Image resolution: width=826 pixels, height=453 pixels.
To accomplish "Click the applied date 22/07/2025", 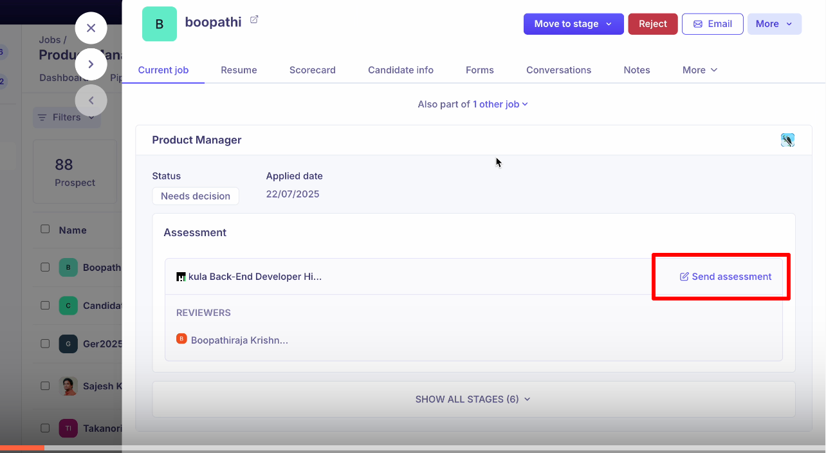I will pos(293,194).
